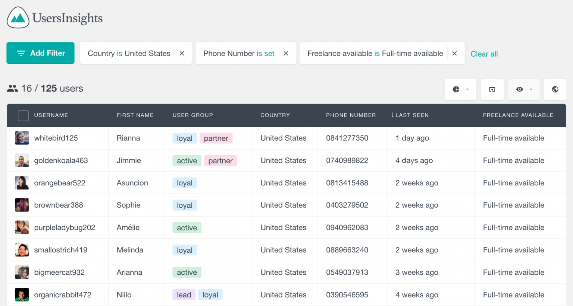Click the filter icon on Add Filter button

(21, 53)
